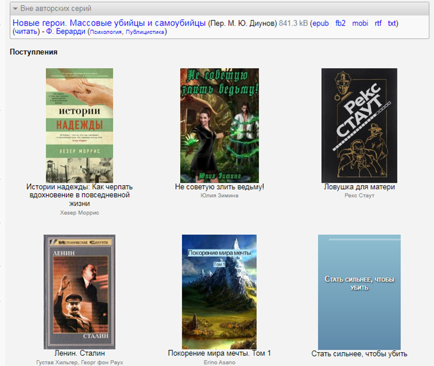Open "Покорение мира мечты" mountain cover
434x366 pixels.
(x=219, y=292)
